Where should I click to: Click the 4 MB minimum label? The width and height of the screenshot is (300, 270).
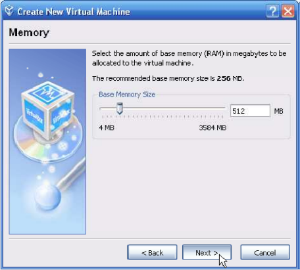coord(107,127)
